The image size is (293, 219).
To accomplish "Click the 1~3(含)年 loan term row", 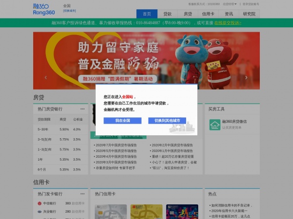I will coord(61,149).
